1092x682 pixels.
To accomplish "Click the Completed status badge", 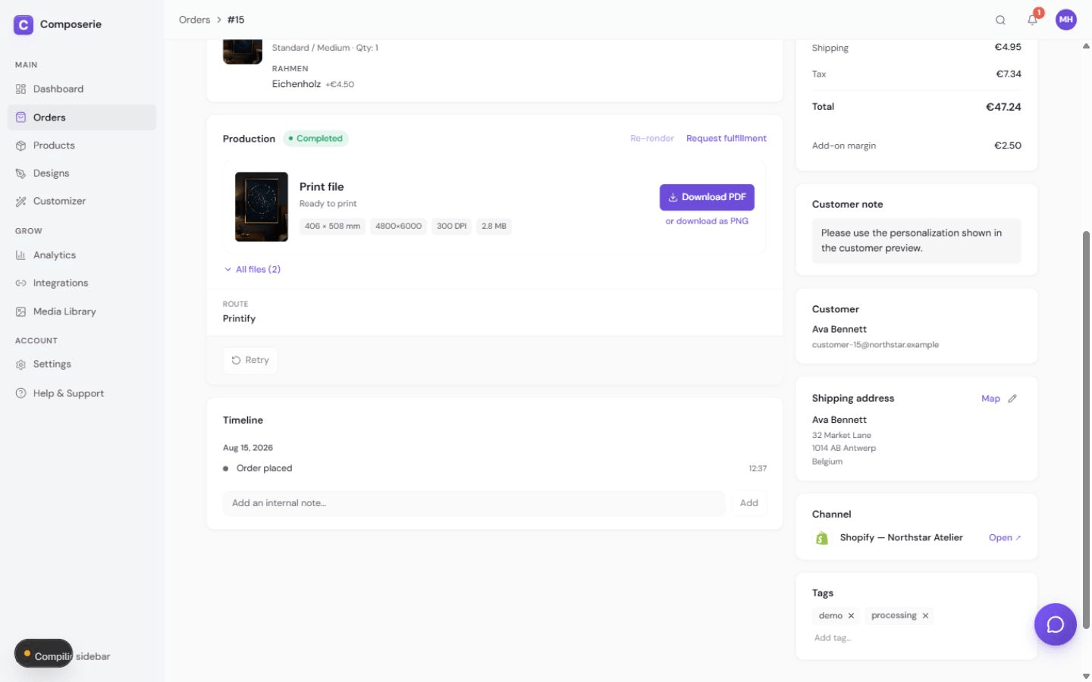I will tap(315, 139).
